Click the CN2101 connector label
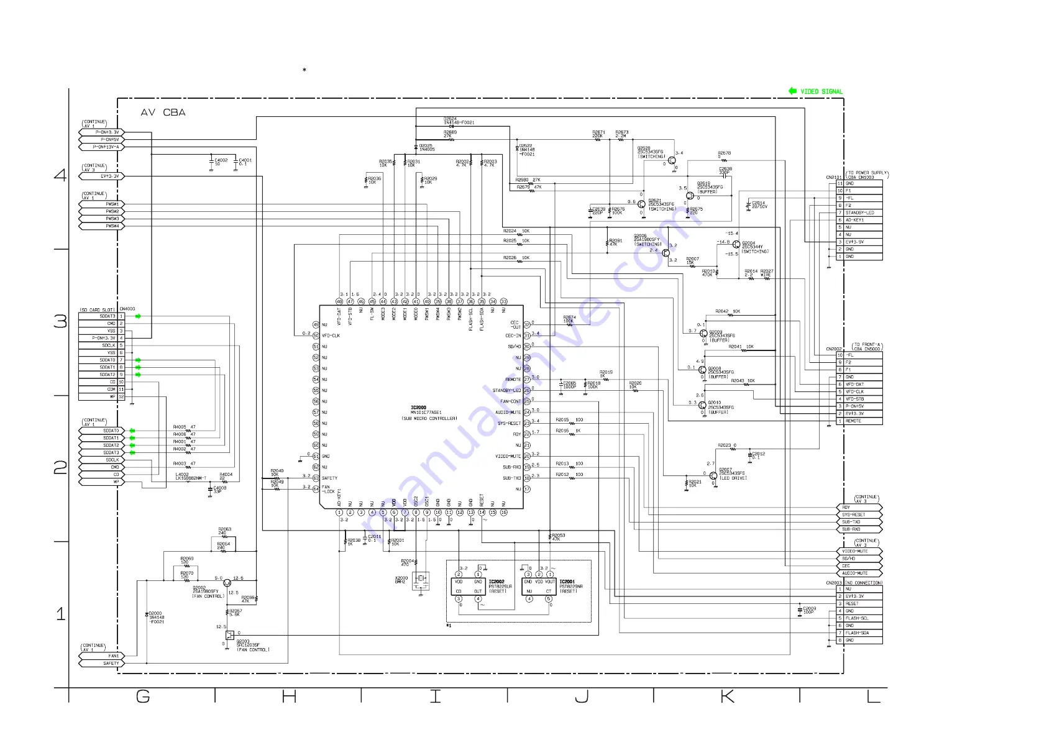 pos(834,177)
